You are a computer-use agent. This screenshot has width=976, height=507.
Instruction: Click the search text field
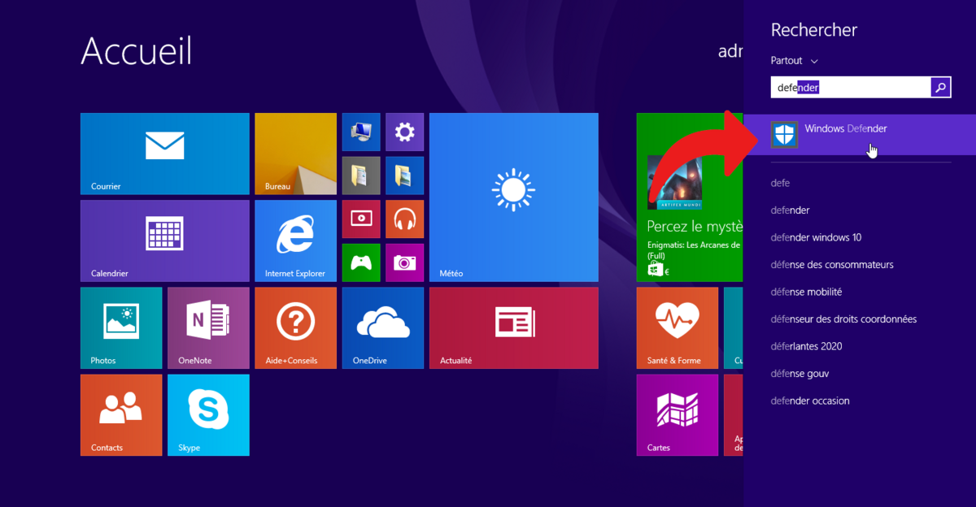point(851,88)
